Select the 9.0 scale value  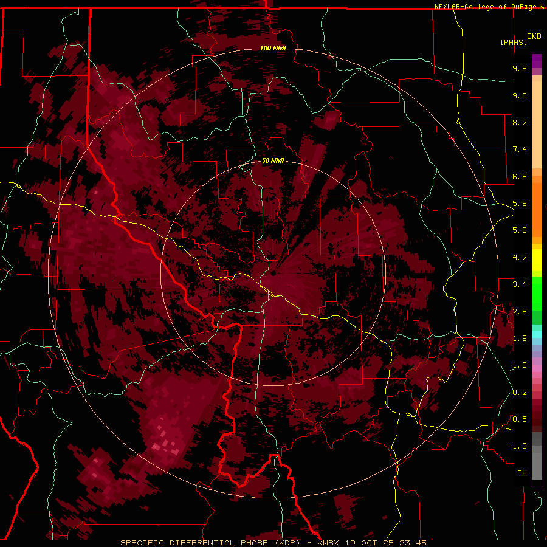click(x=520, y=95)
